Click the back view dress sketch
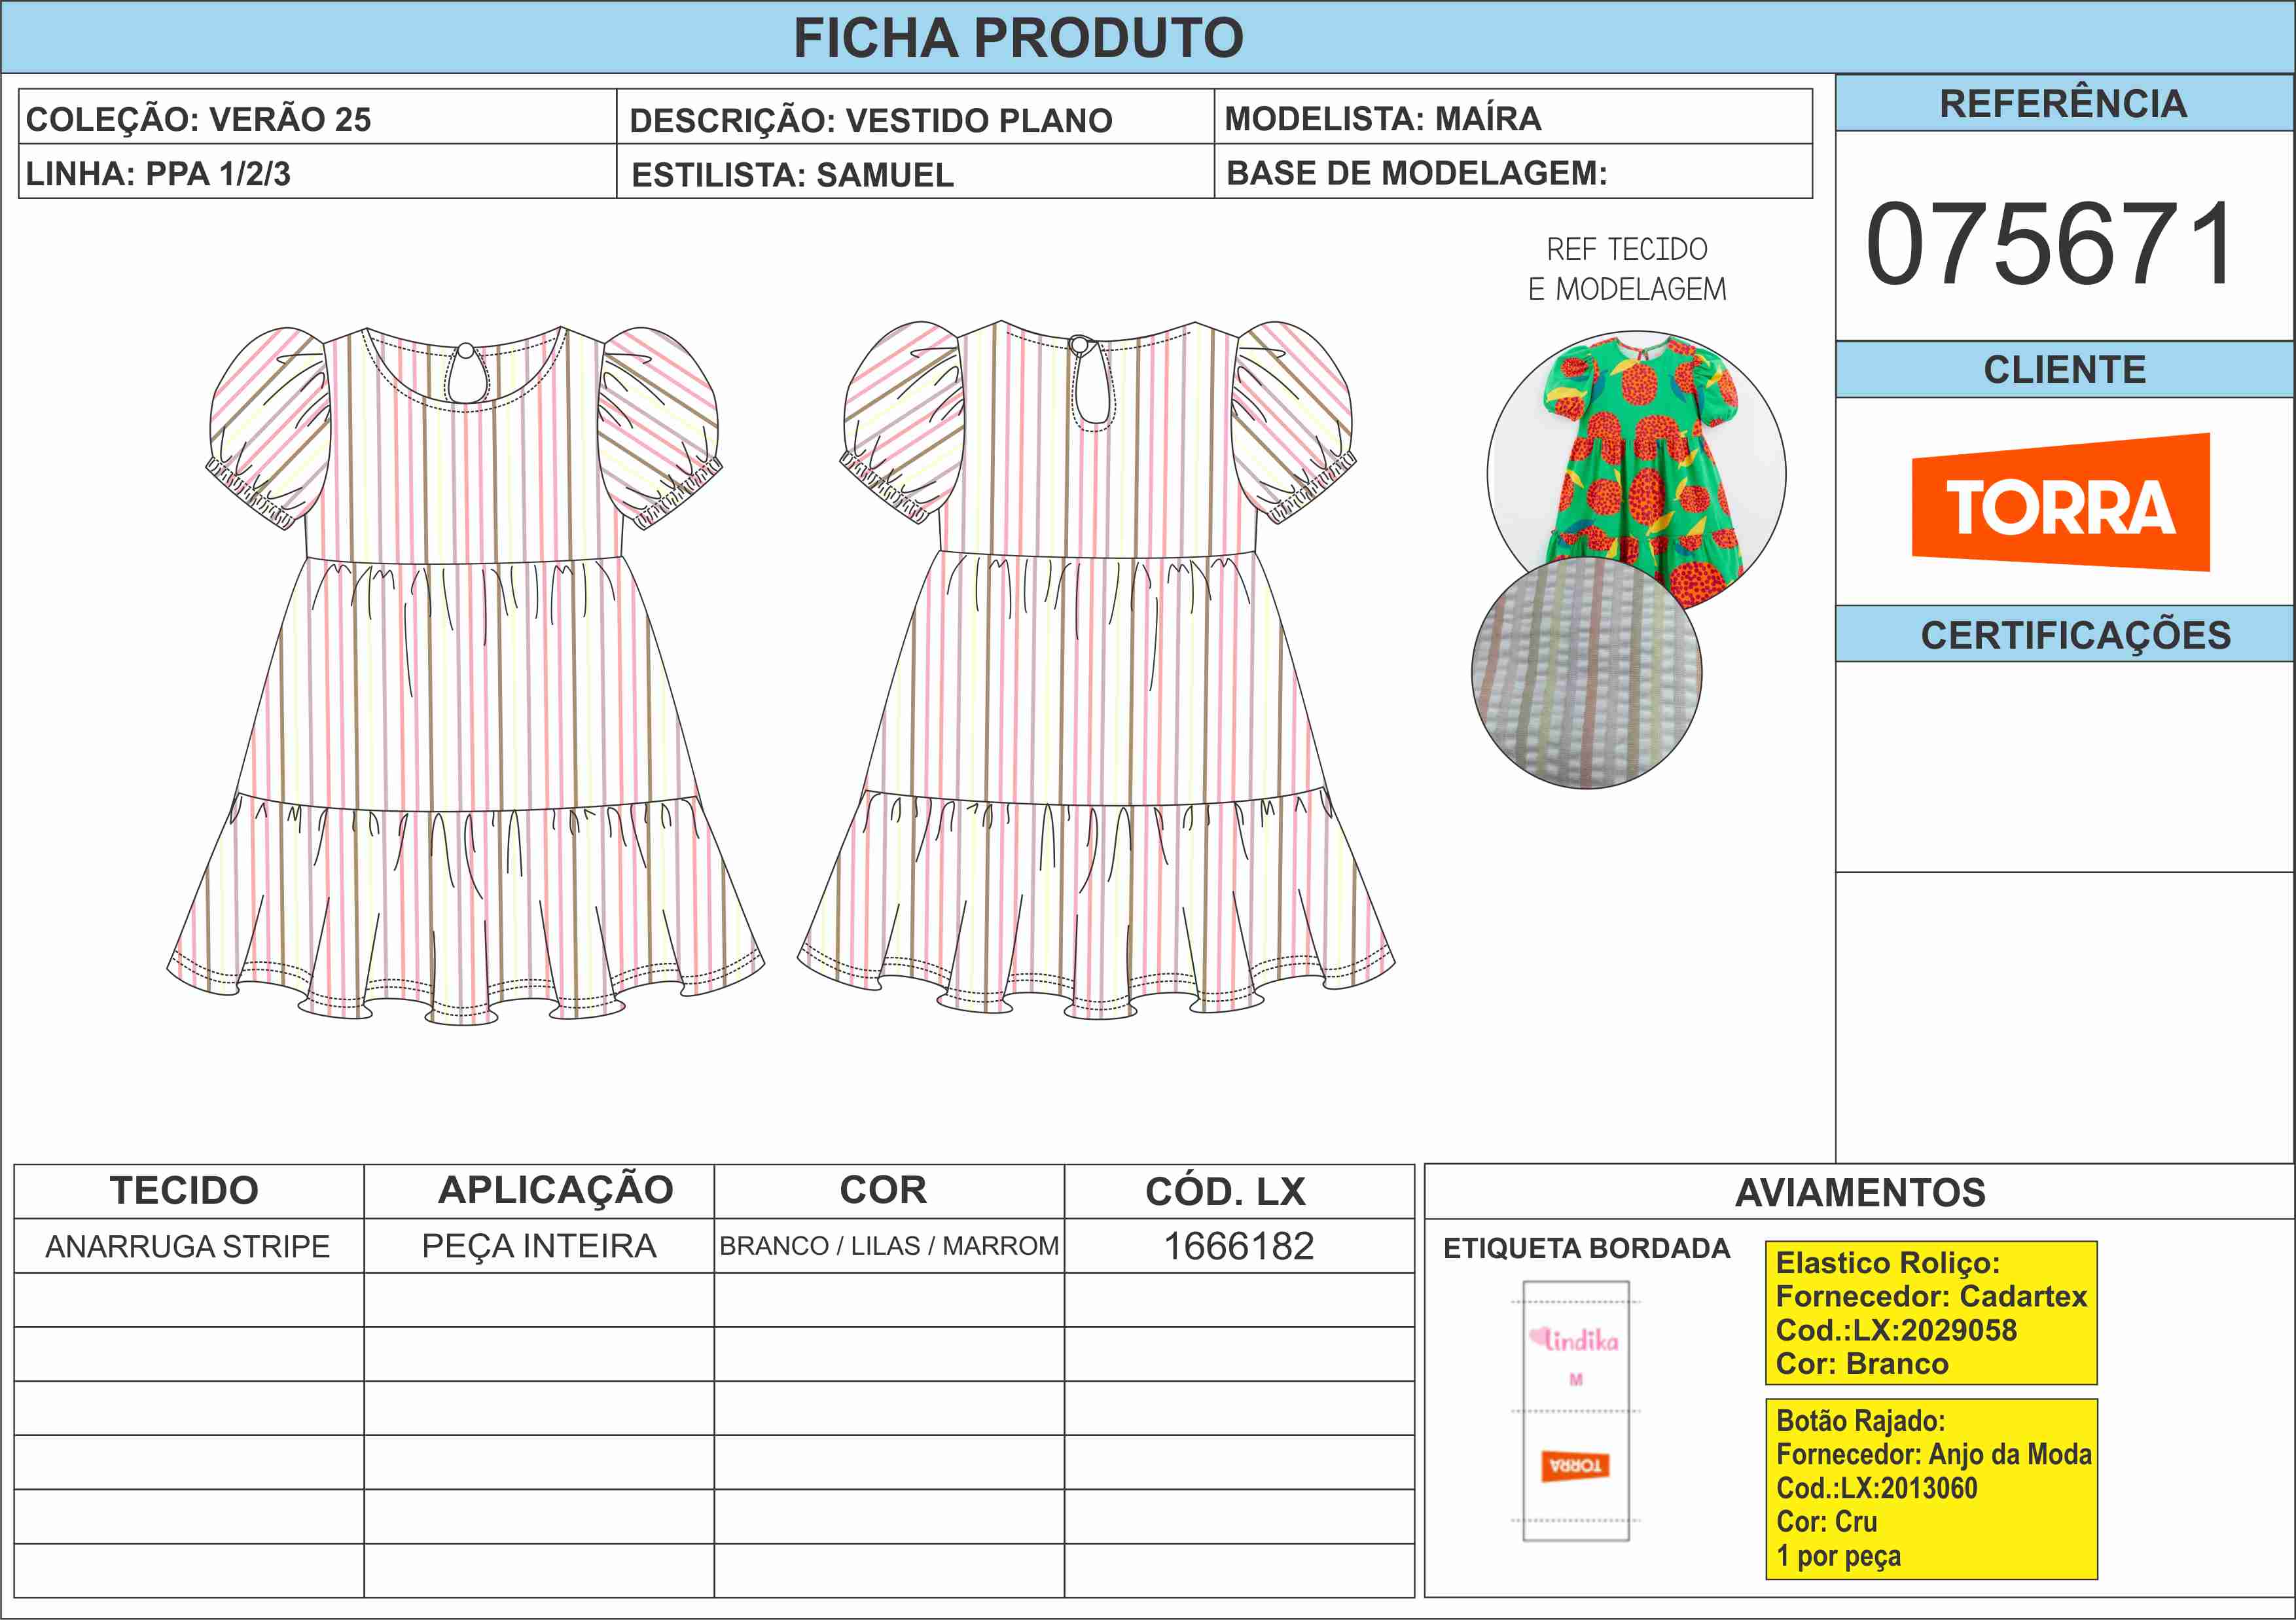Image resolution: width=2296 pixels, height=1620 pixels. pos(1096,670)
